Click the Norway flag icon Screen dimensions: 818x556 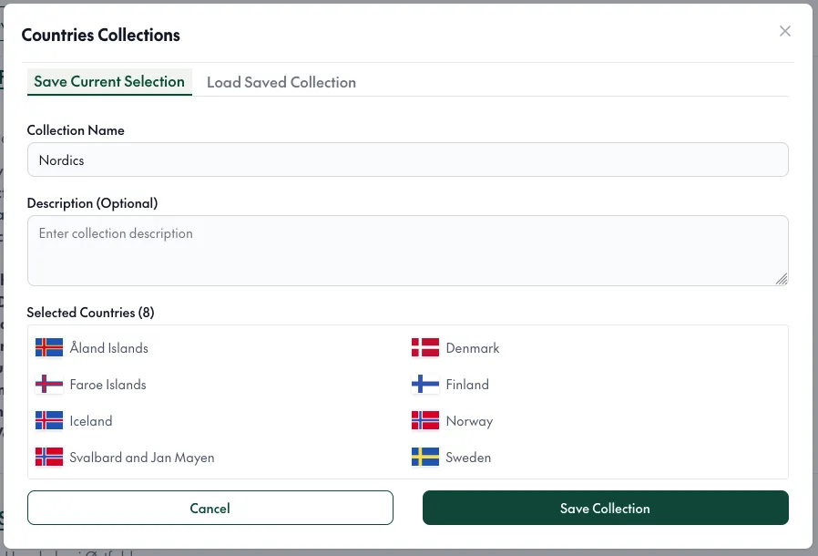point(425,421)
